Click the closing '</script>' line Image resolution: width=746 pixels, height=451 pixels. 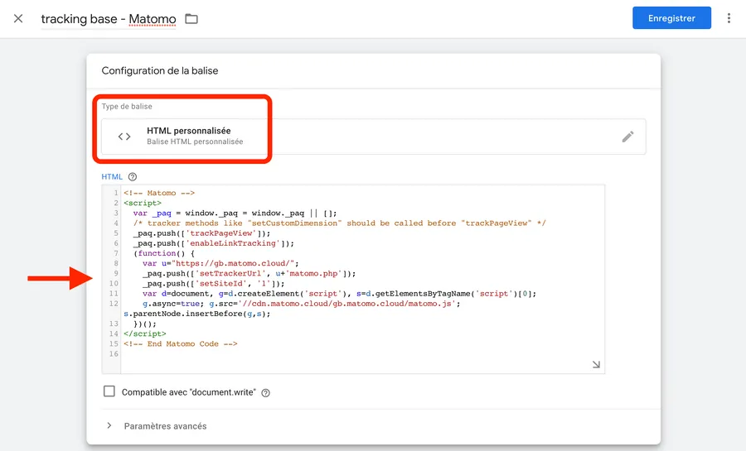pyautogui.click(x=144, y=333)
